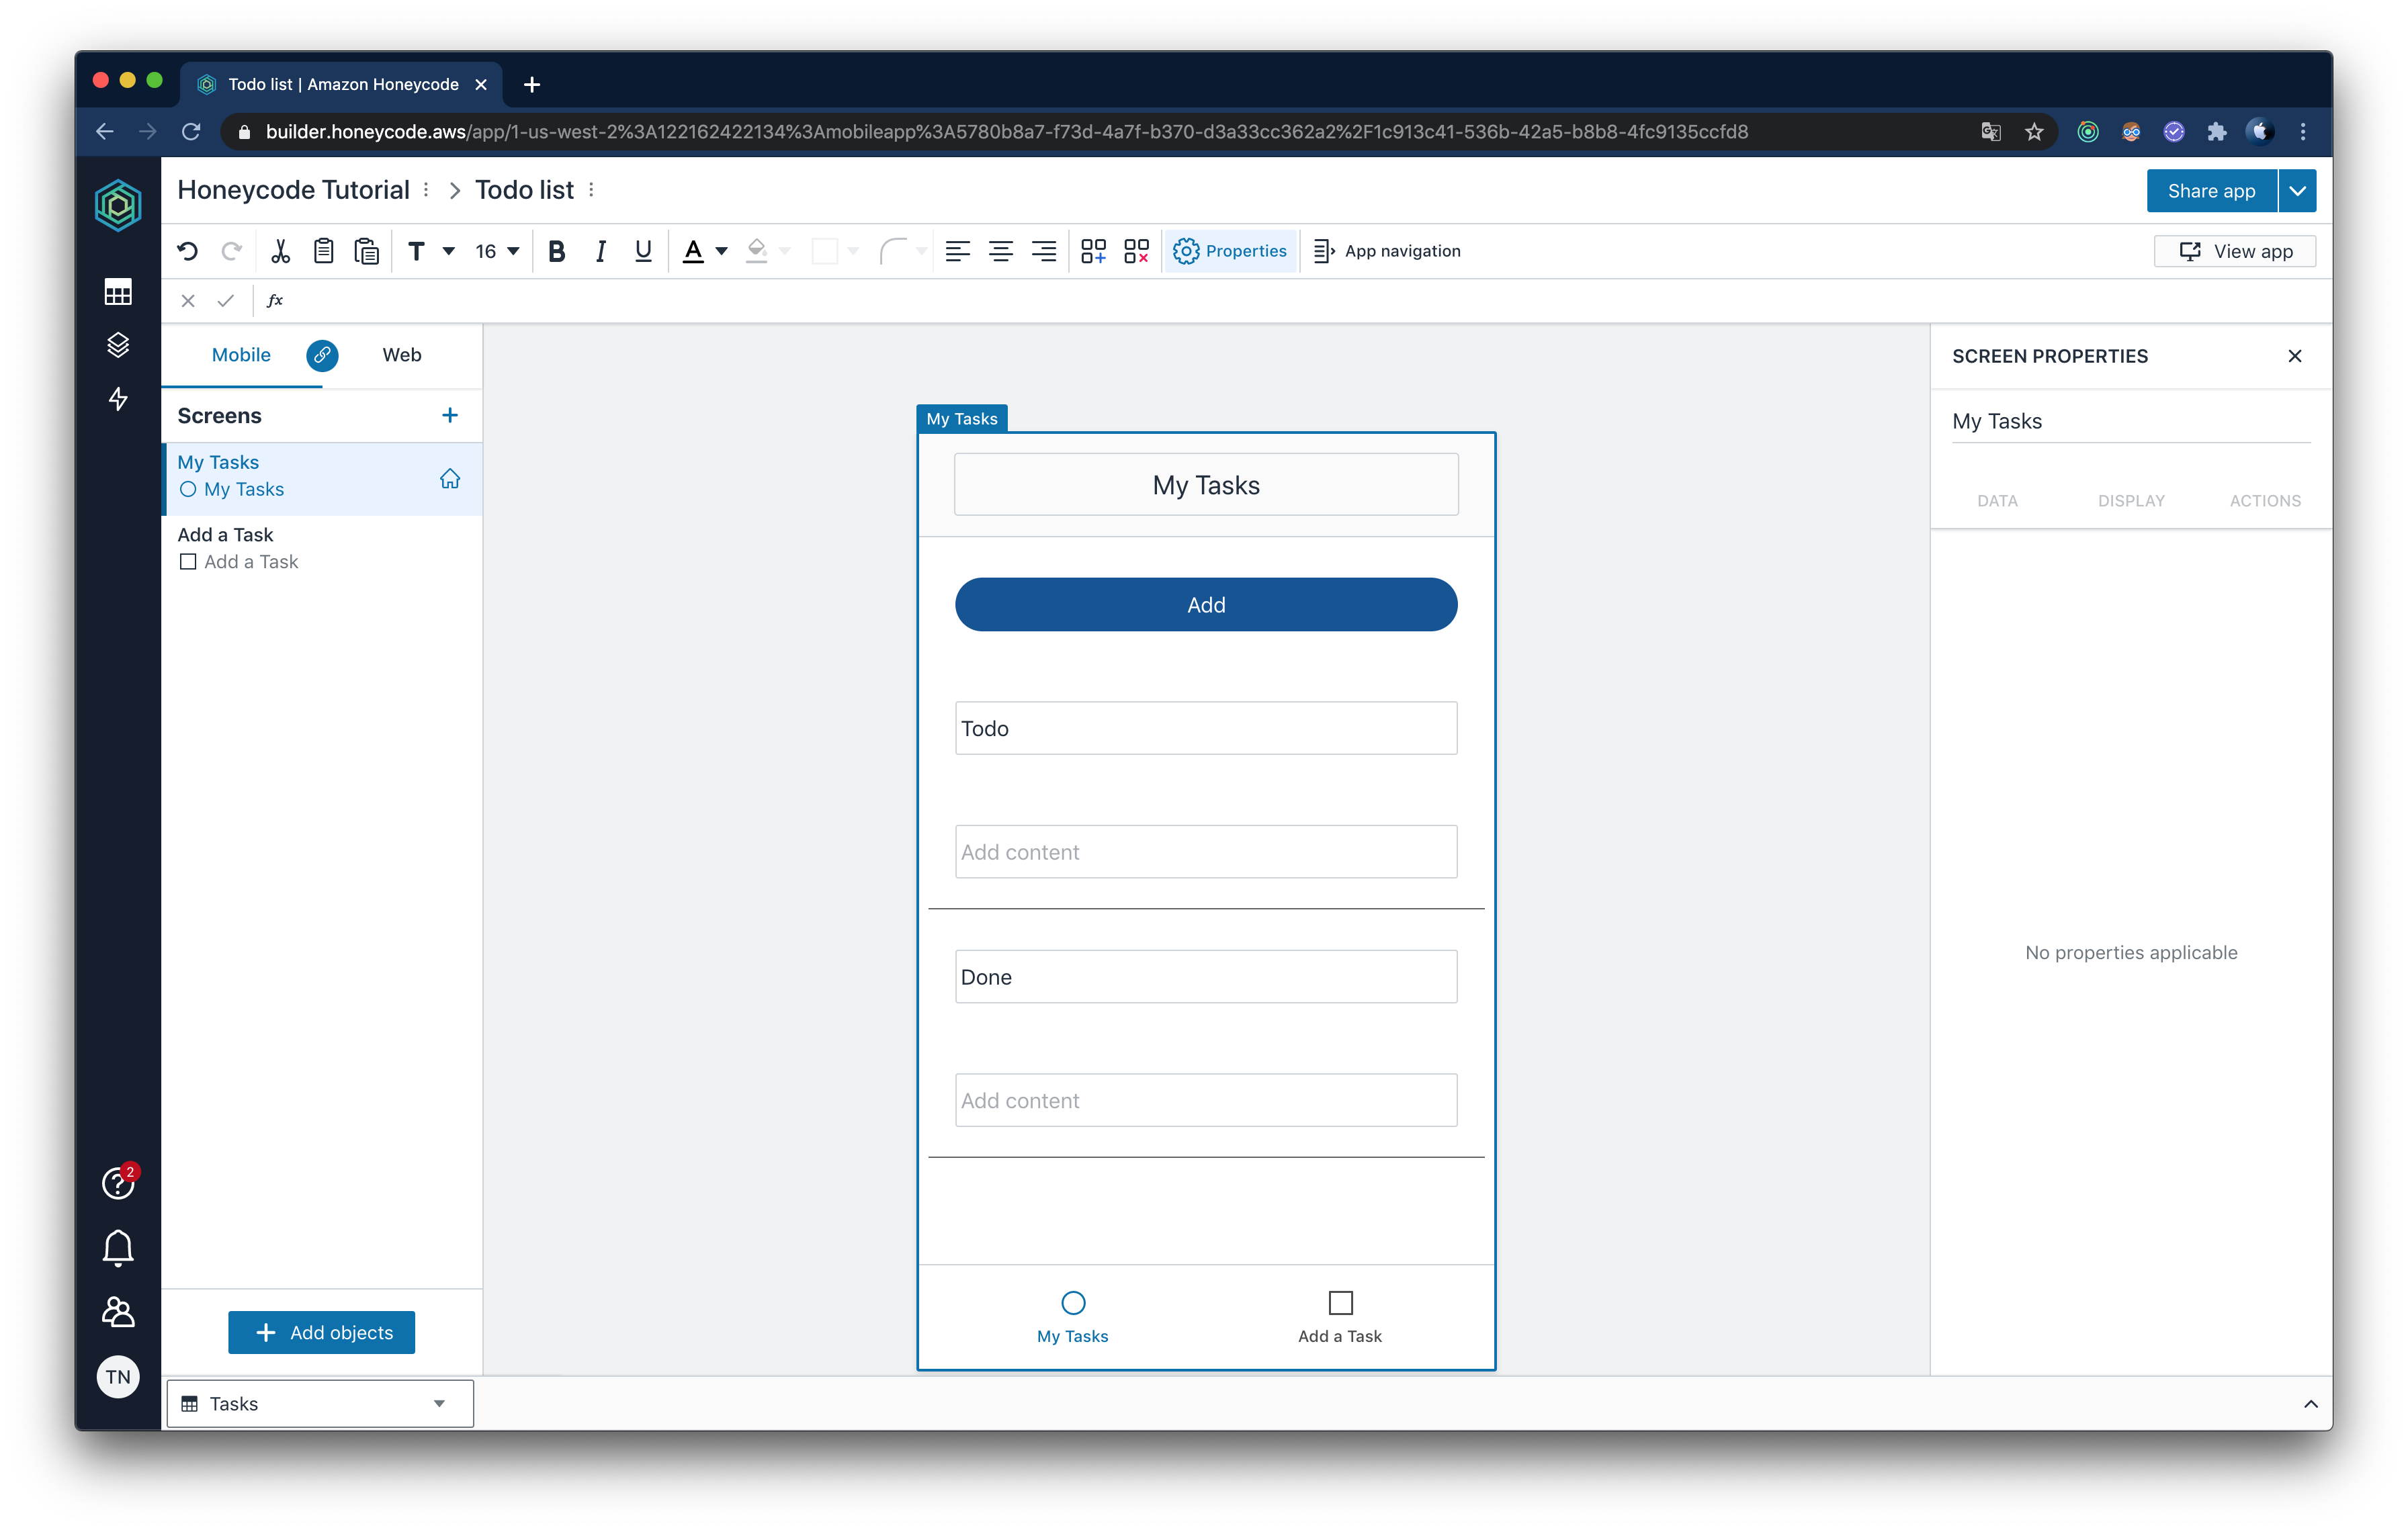Open the TN user avatar
The width and height of the screenshot is (2408, 1530).
point(118,1377)
